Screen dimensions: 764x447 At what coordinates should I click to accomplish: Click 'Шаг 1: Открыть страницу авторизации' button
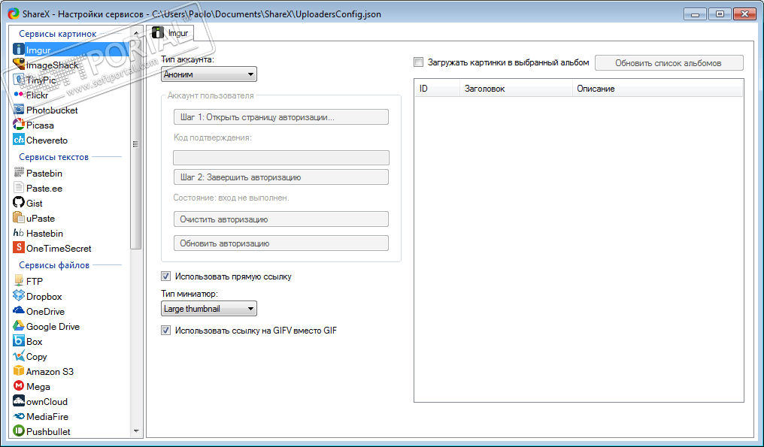[x=281, y=117]
